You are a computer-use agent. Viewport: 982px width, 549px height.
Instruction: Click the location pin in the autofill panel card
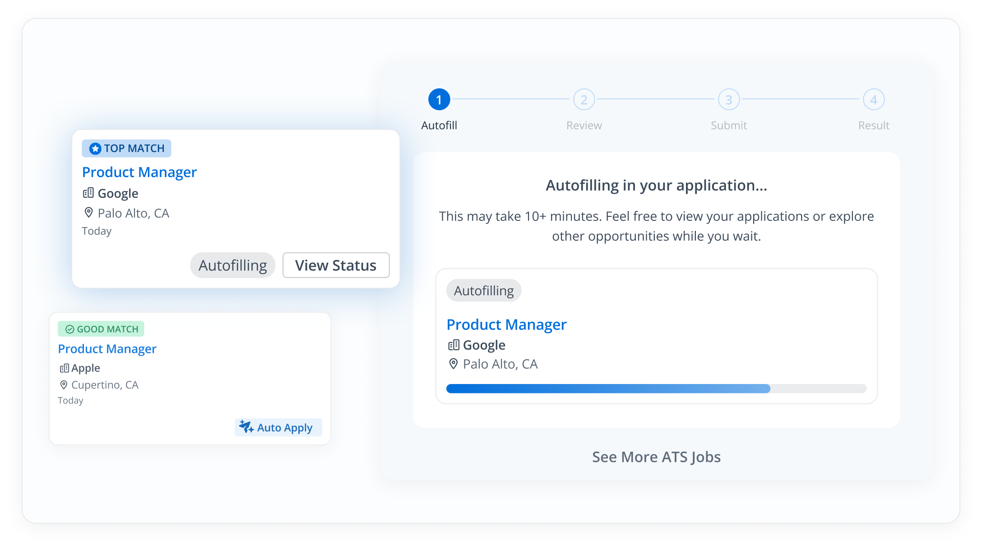(454, 364)
